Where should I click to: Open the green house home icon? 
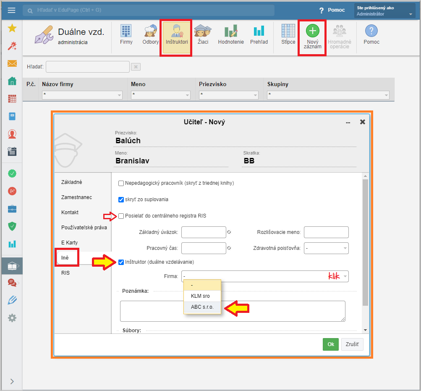point(12,81)
